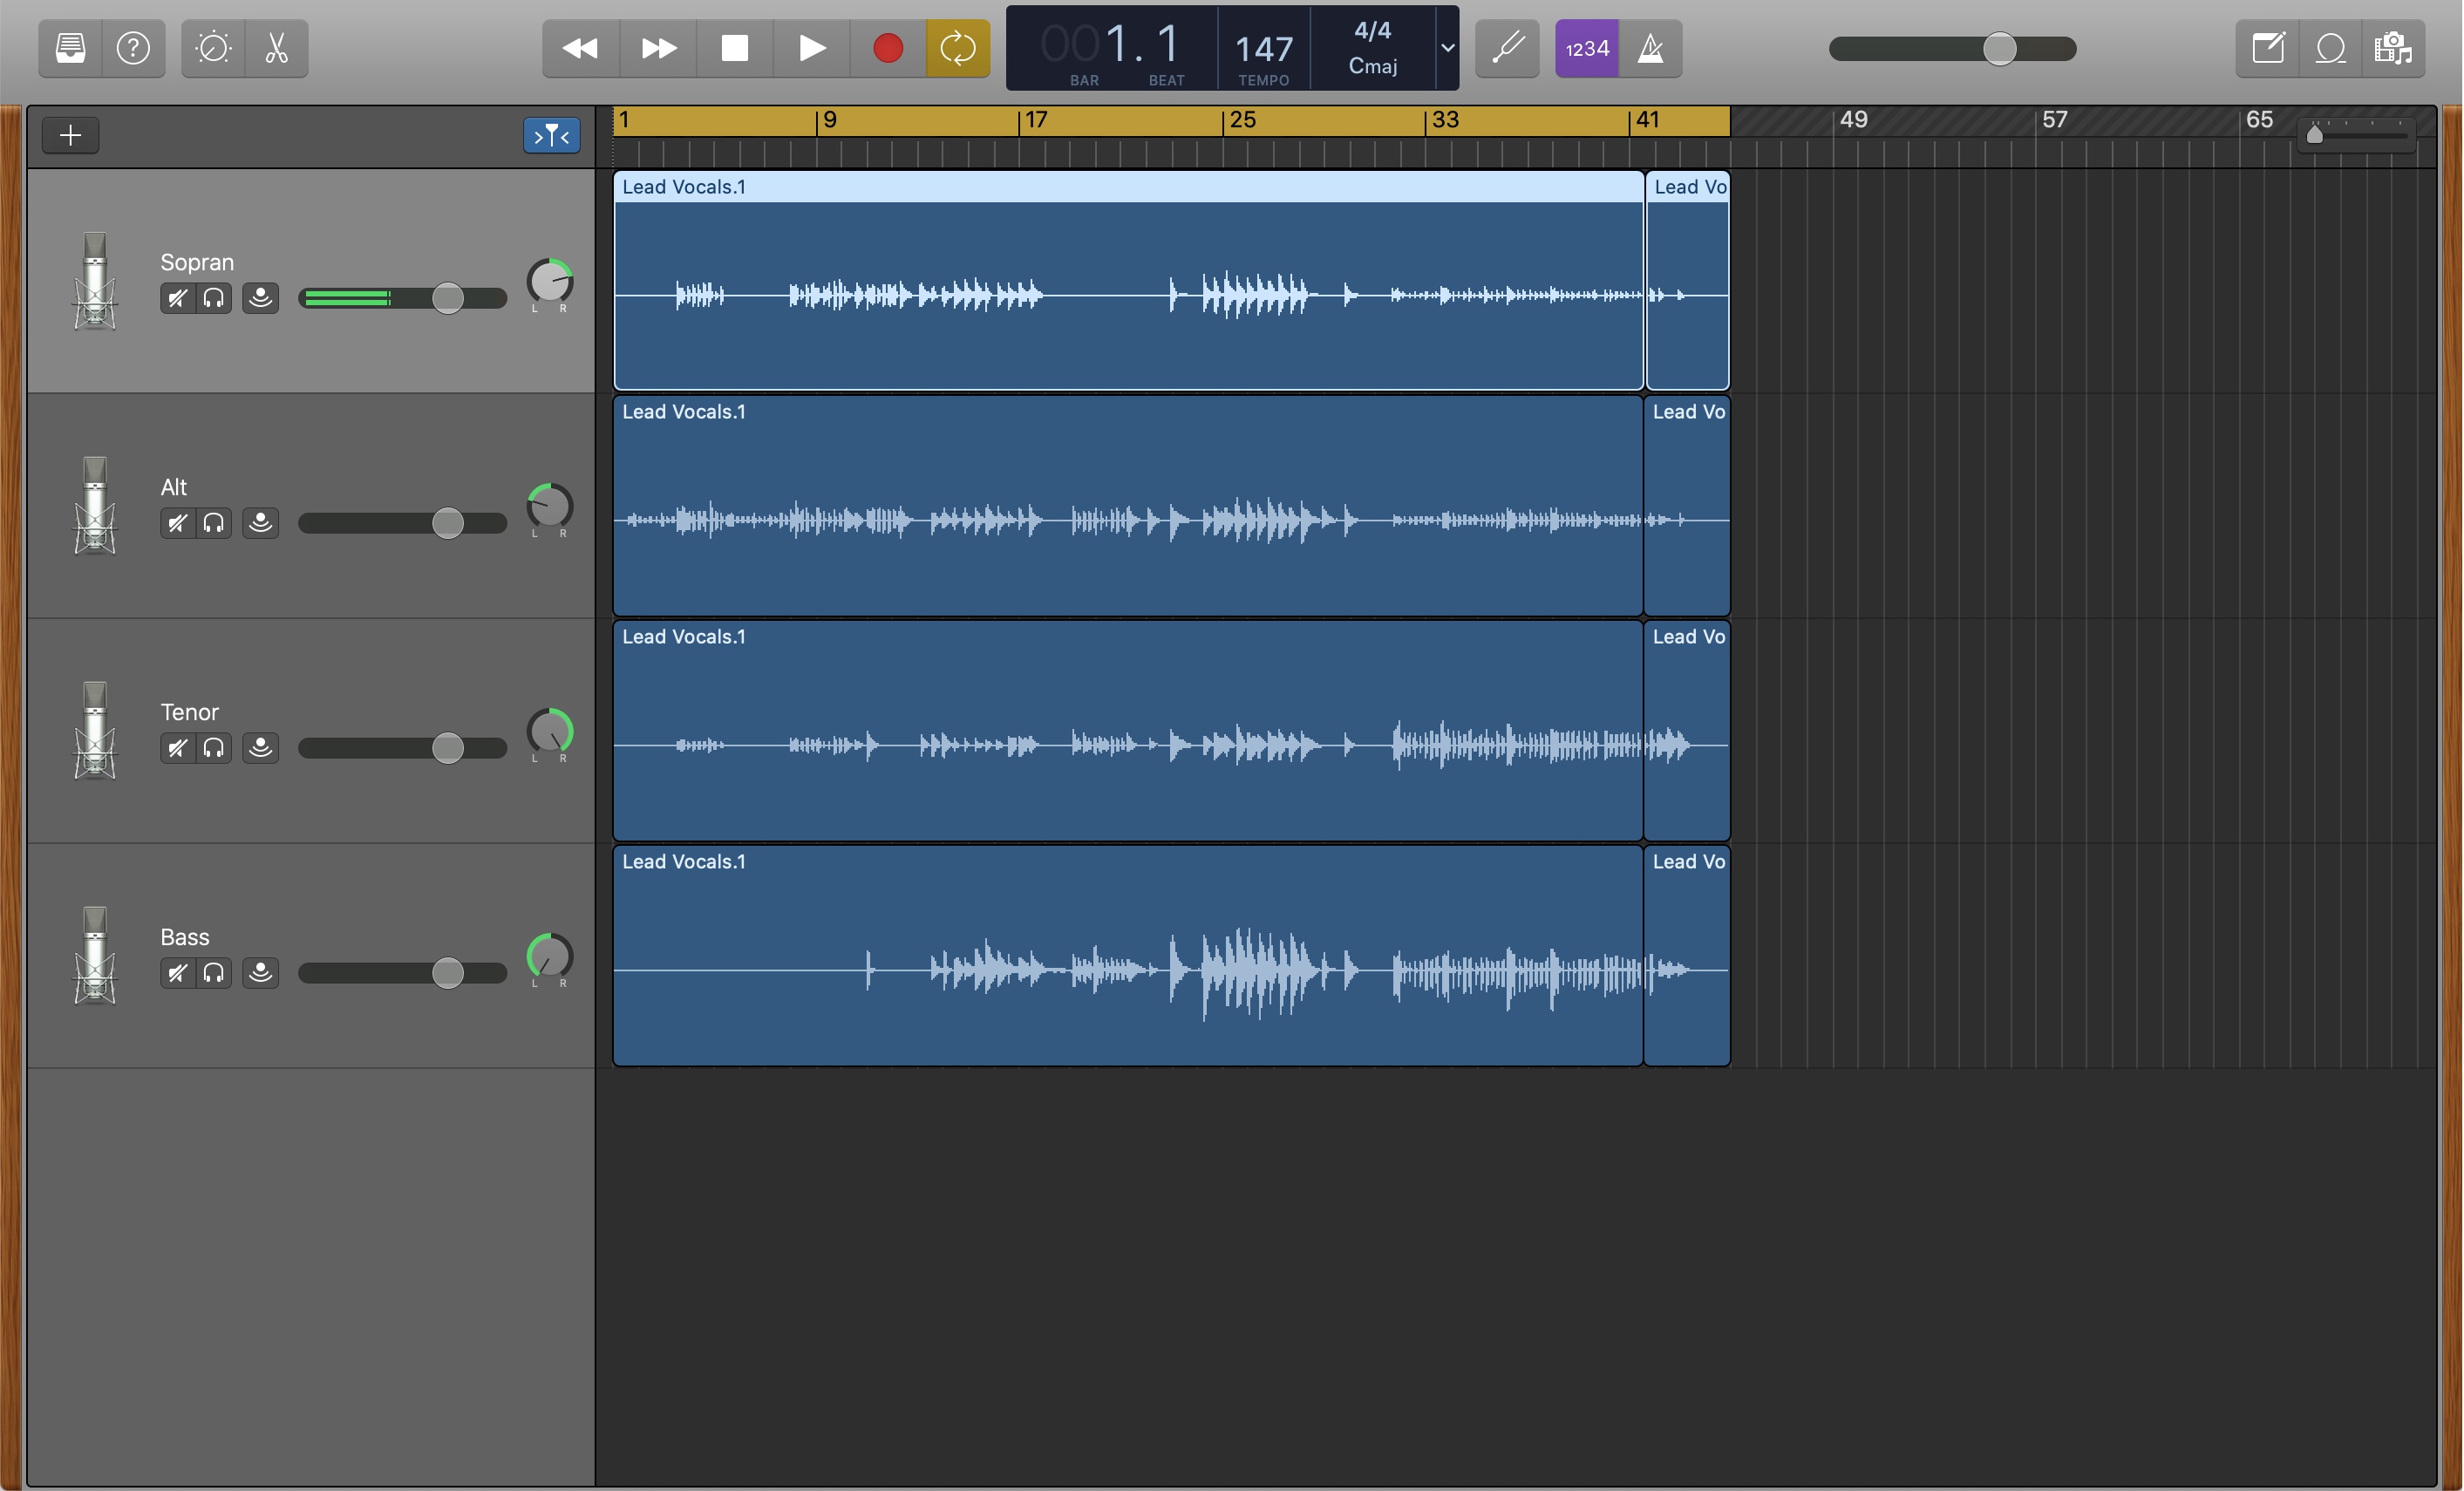The height and width of the screenshot is (1491, 2464).
Task: Click the 147 tempo field
Action: coord(1264,48)
